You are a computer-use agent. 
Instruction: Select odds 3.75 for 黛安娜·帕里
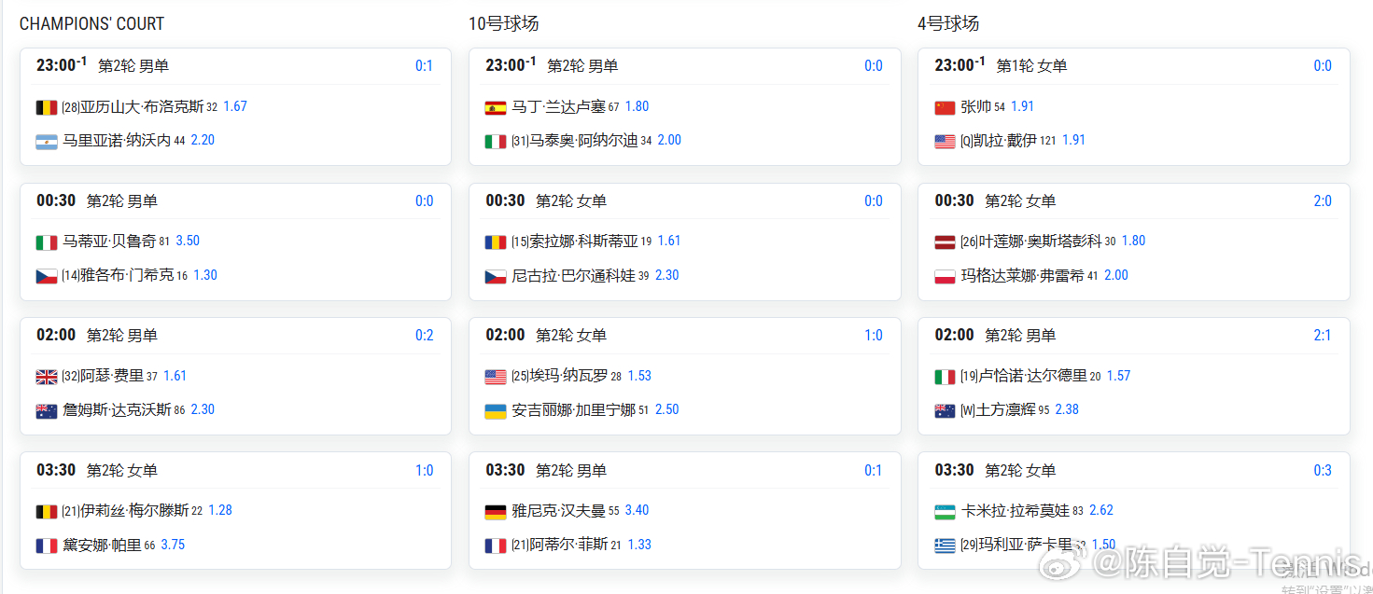point(173,545)
